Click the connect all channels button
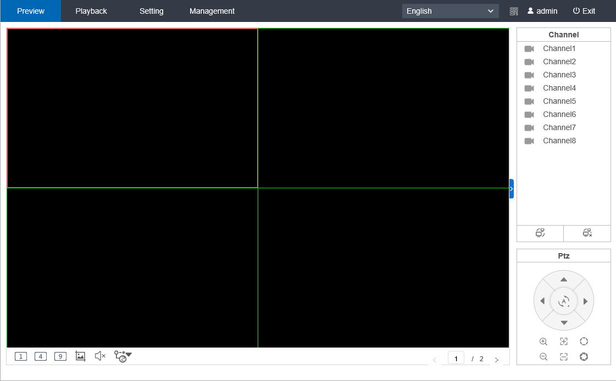 540,233
